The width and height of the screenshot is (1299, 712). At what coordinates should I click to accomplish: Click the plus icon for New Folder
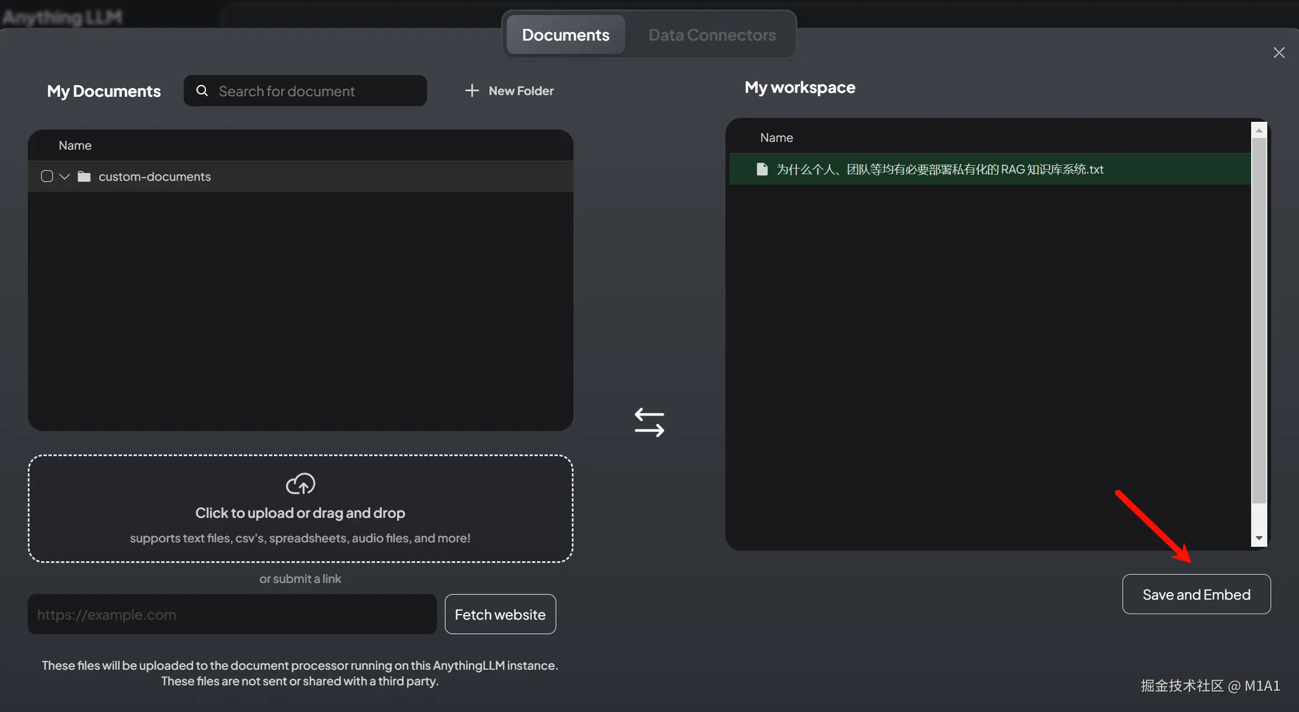[472, 91]
